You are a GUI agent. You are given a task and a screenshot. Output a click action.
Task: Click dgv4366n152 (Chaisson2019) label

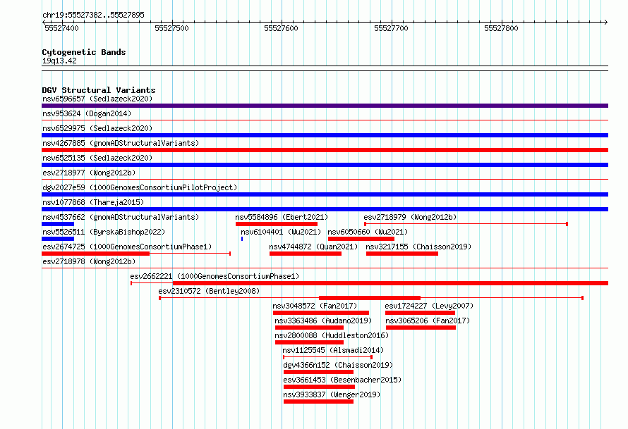338,365
